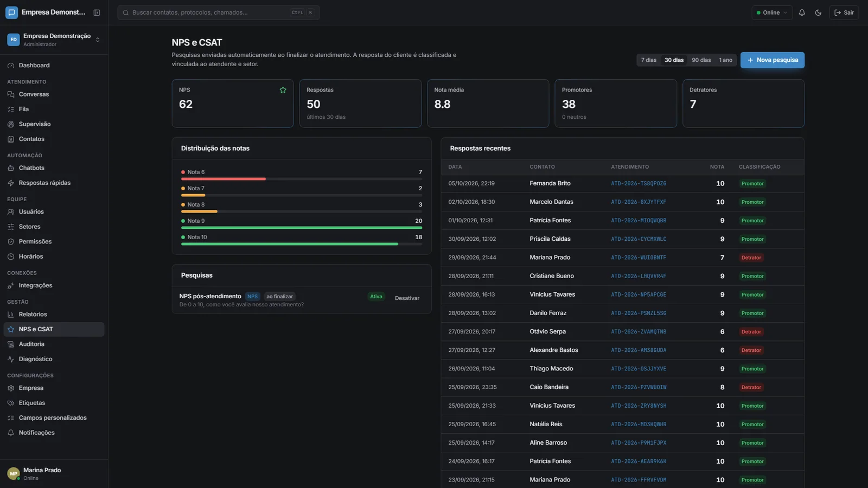Open the Online status dropdown
The image size is (868, 488).
(772, 12)
